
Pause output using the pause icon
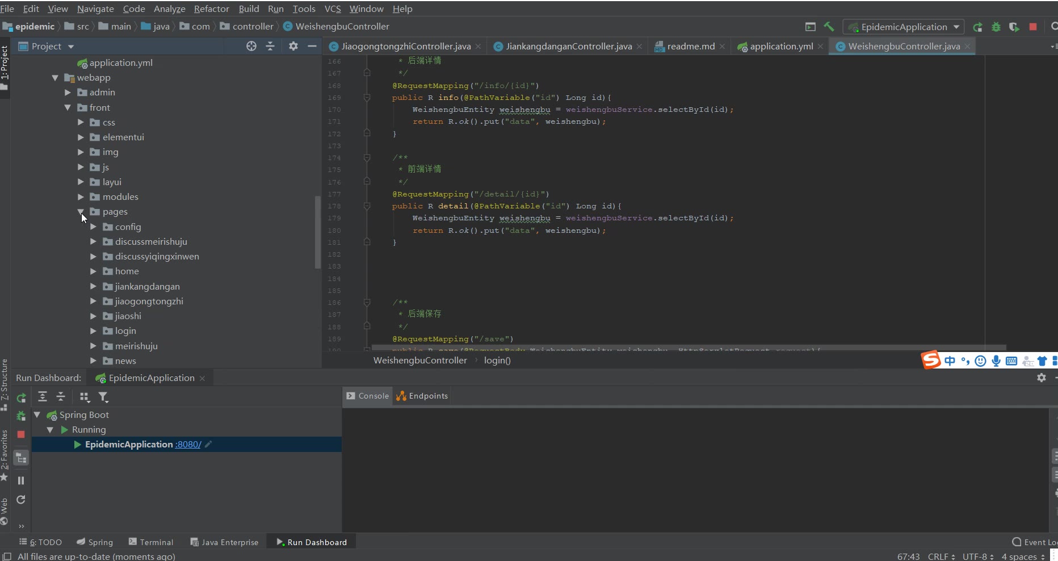coord(21,480)
